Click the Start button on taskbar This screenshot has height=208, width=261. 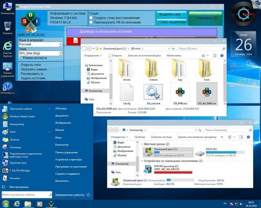6,204
